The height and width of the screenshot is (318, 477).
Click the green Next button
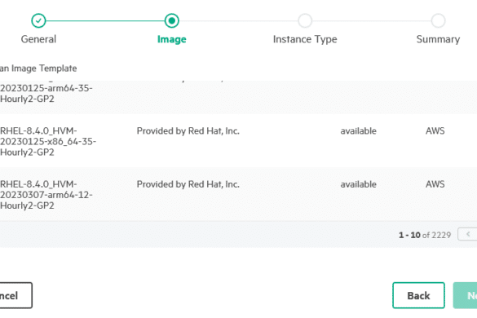click(465, 295)
